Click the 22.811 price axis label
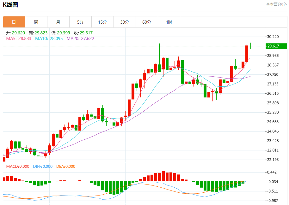 [273, 150]
